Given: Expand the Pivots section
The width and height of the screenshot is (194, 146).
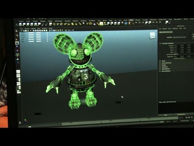Looking at the screenshot, I should (x=160, y=61).
